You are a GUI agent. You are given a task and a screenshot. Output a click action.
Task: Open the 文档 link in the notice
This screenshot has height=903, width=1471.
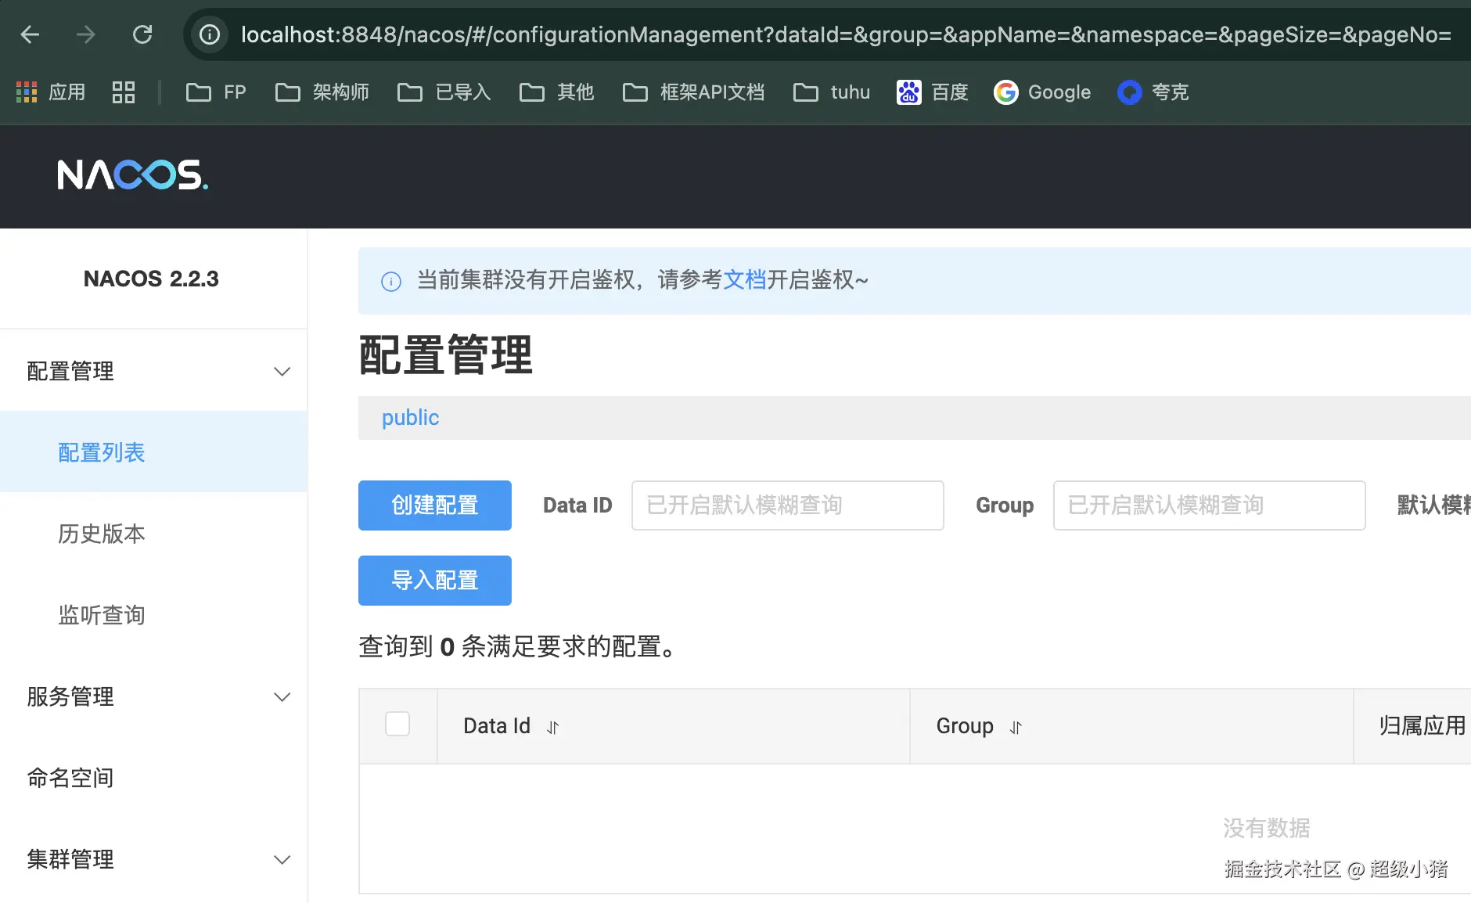pyautogui.click(x=744, y=279)
